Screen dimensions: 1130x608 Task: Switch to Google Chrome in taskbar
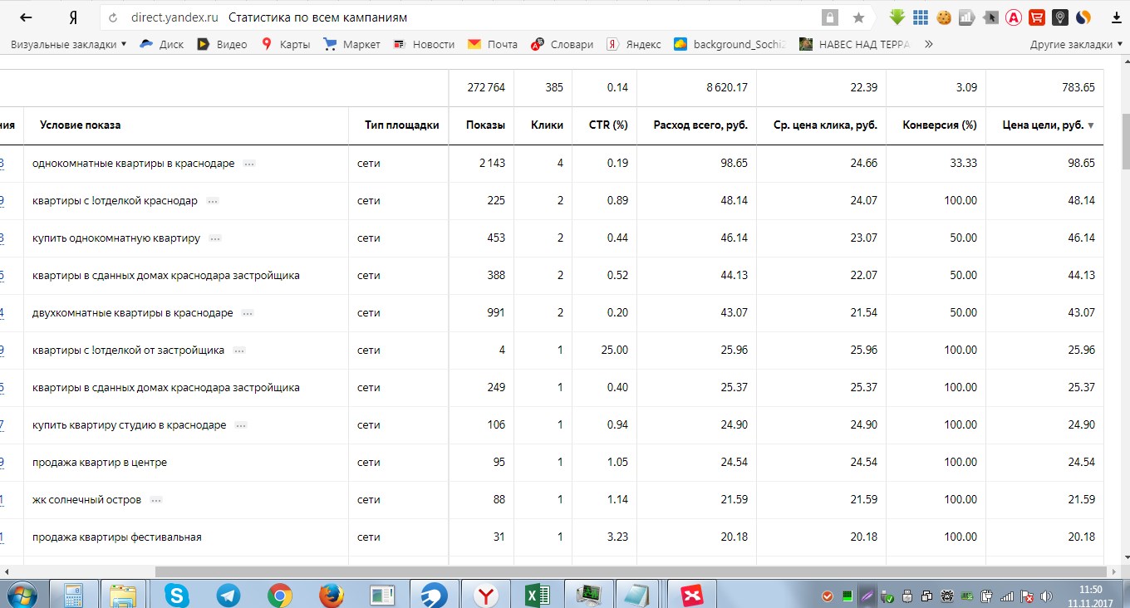pyautogui.click(x=280, y=595)
